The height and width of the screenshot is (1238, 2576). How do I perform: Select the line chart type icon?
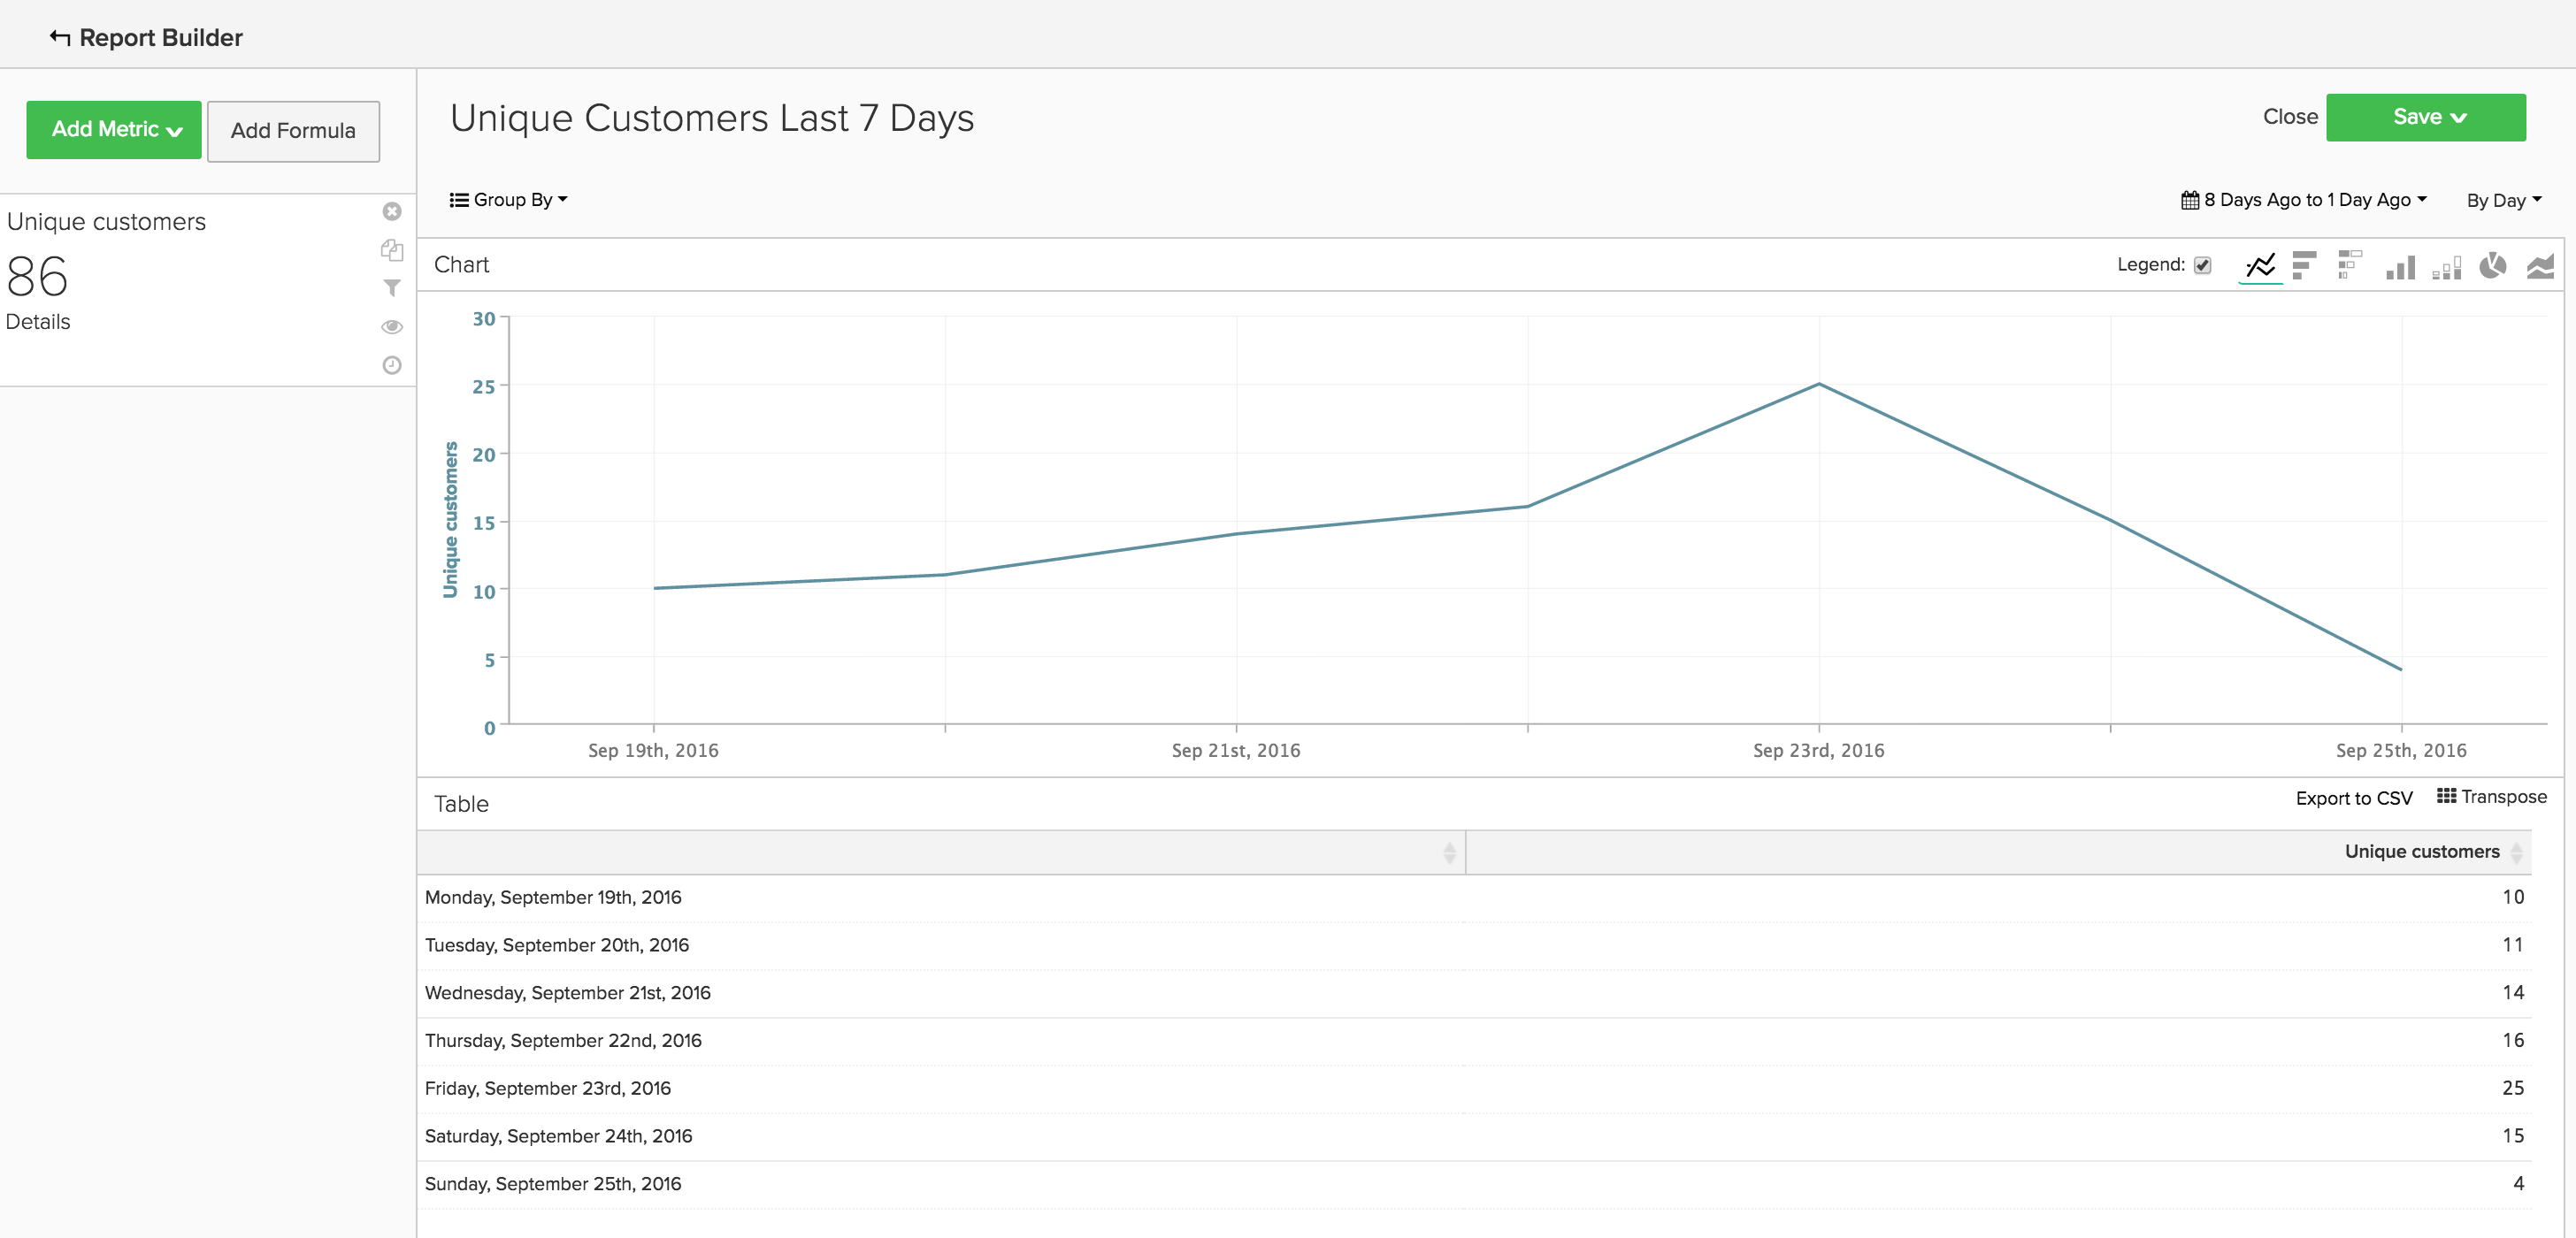tap(2260, 265)
